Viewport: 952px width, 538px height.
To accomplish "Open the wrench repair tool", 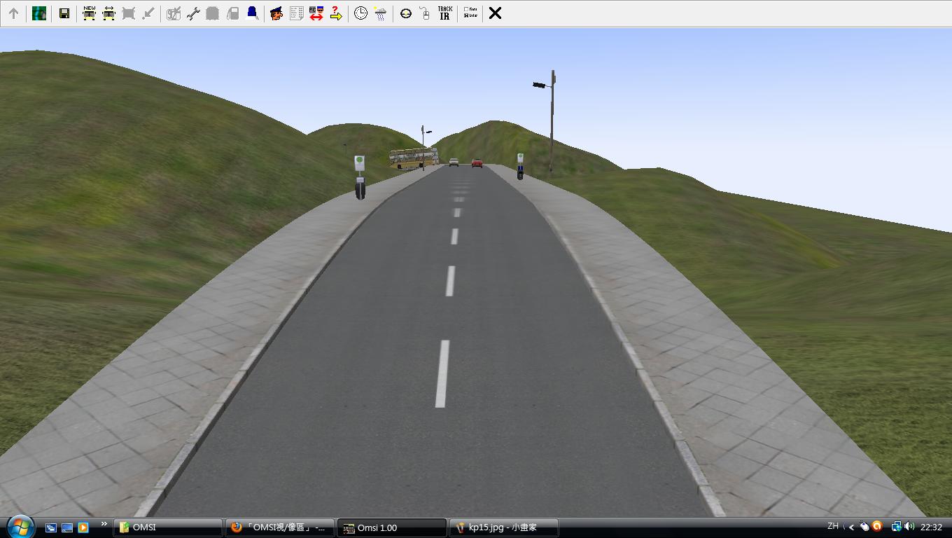I will tap(193, 13).
